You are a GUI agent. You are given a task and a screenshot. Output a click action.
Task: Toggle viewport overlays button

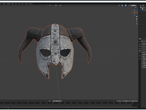point(126,5)
